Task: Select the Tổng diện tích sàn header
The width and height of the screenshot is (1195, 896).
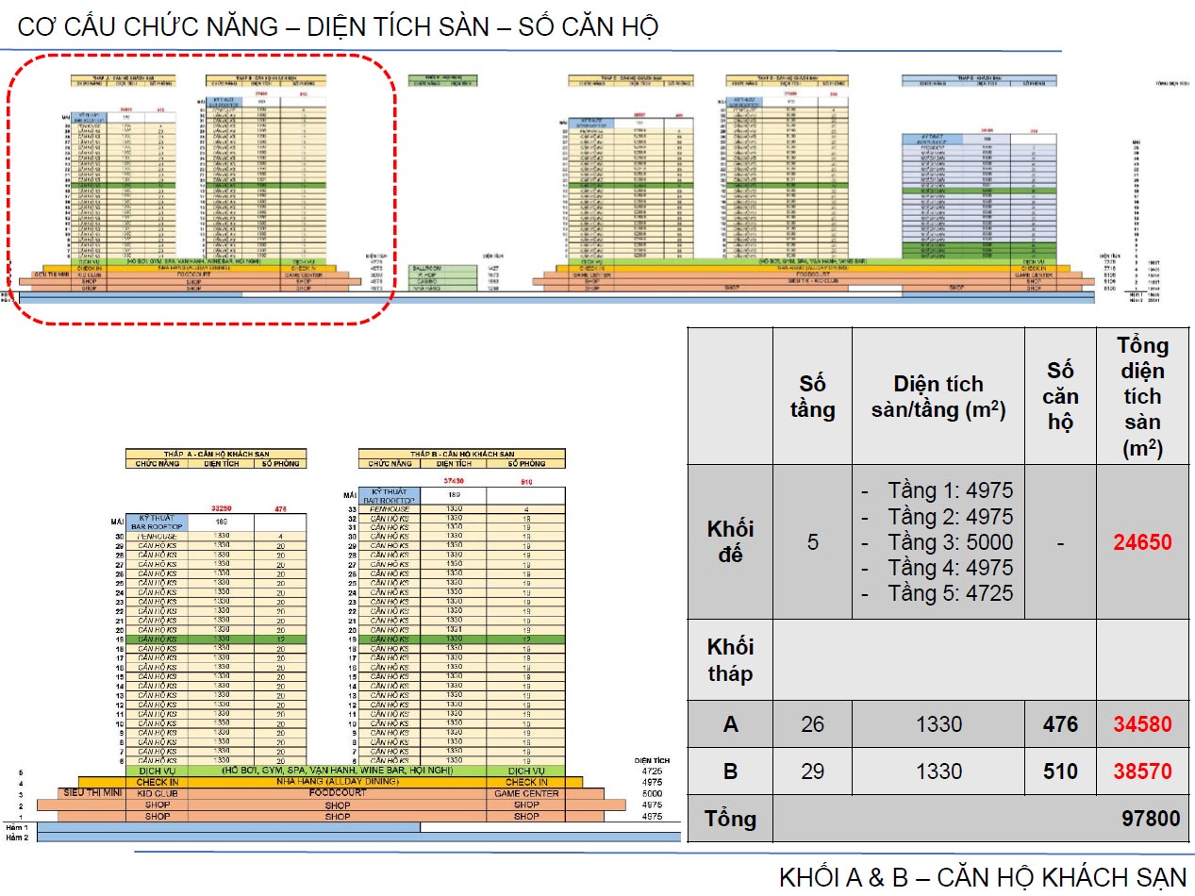Action: click(x=1142, y=396)
